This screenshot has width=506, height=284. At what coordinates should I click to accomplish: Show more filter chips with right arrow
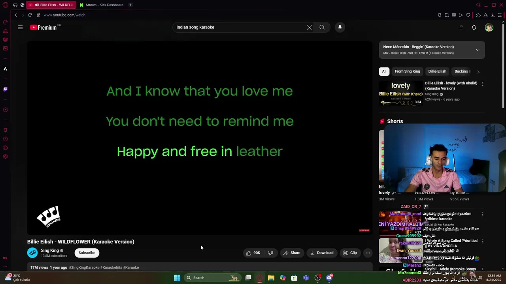[x=478, y=72]
